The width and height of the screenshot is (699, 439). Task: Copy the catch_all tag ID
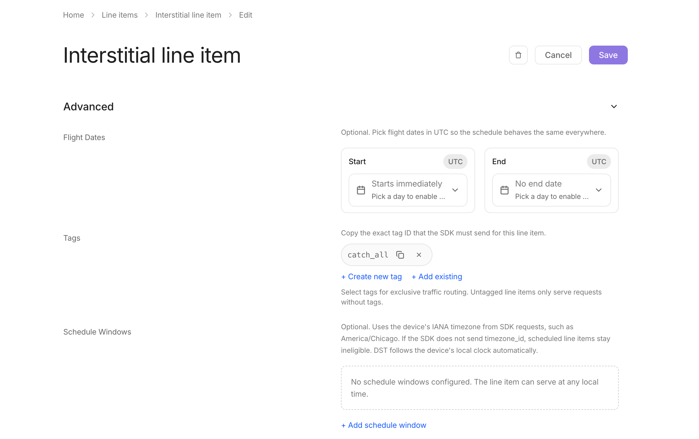(x=400, y=255)
